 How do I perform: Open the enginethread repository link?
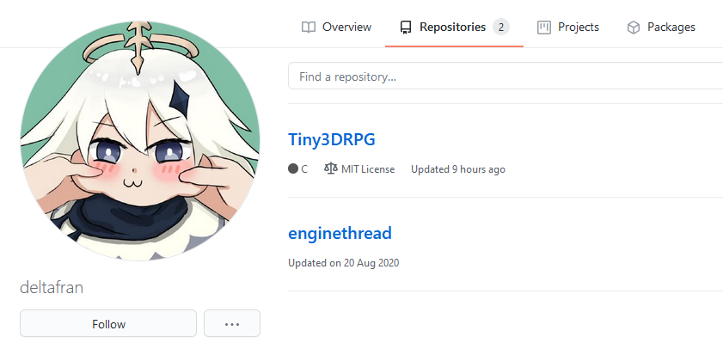click(x=340, y=233)
